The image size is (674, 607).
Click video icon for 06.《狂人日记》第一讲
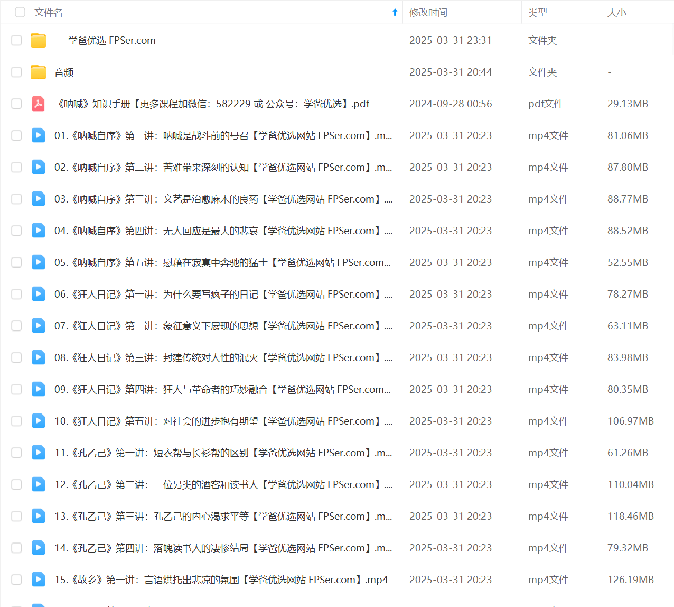(x=38, y=294)
